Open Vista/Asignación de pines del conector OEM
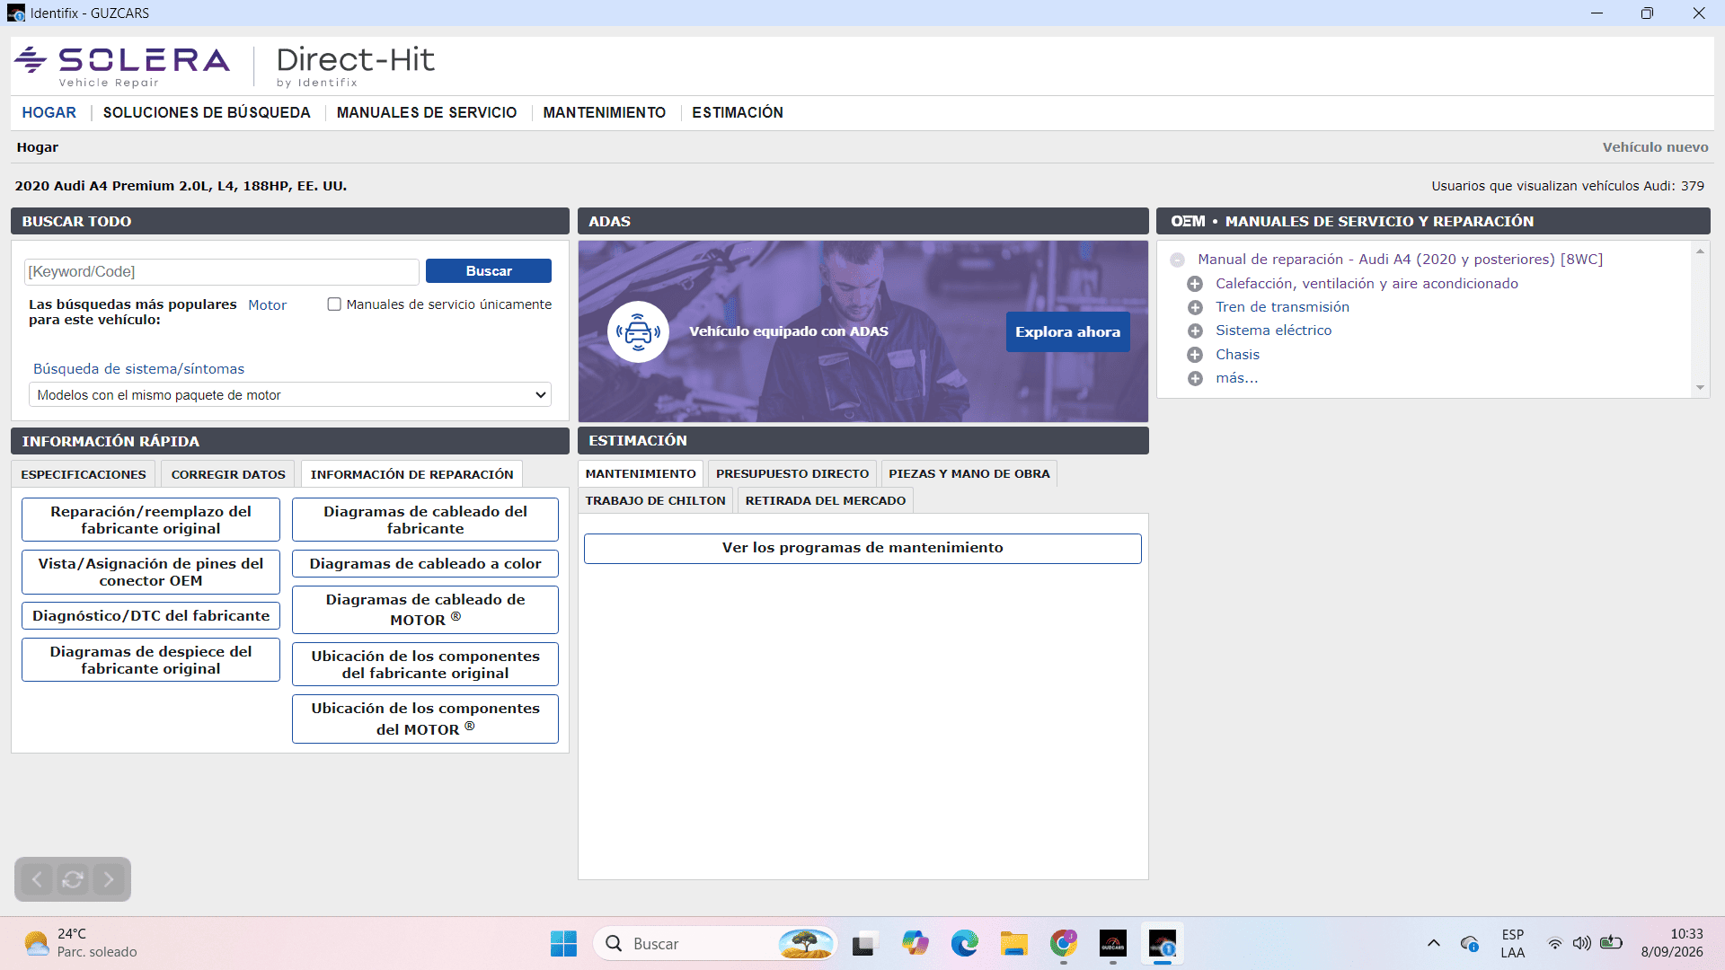The image size is (1725, 970). click(x=151, y=572)
